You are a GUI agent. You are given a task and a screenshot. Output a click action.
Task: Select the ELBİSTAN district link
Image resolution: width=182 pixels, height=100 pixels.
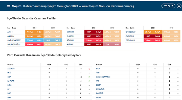click(70, 36)
